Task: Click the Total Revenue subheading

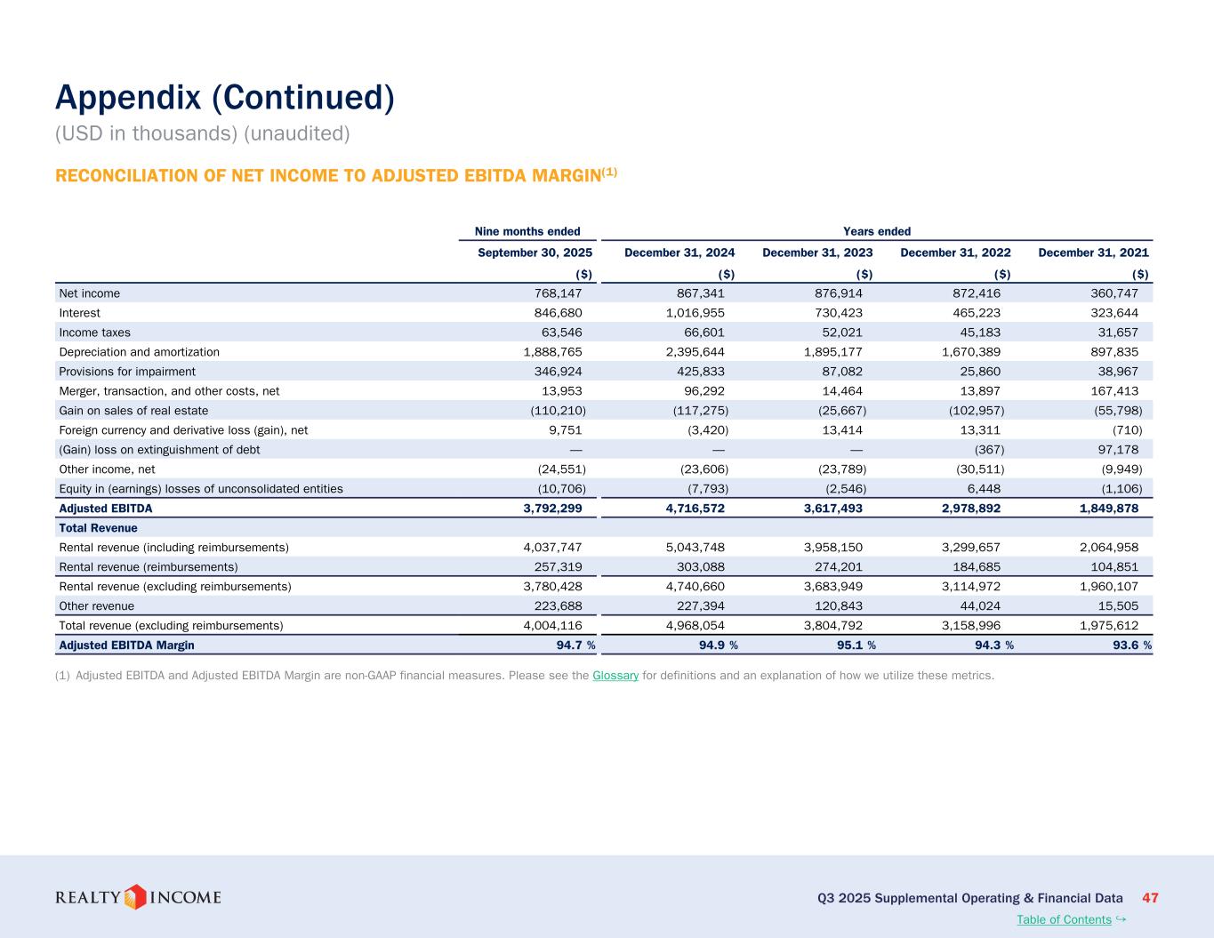Action: 98,528
